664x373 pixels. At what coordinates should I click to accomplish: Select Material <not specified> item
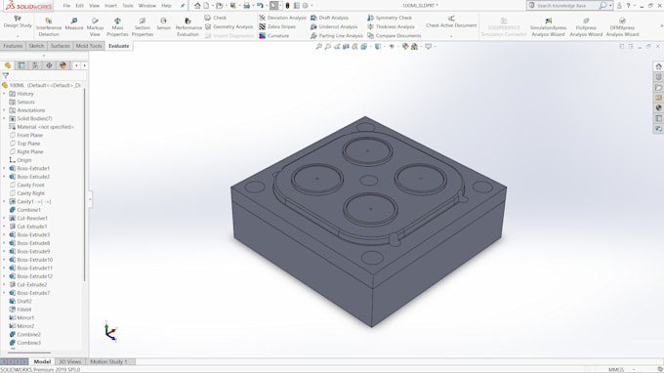tap(41, 127)
